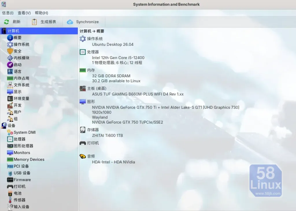Image resolution: width=296 pixels, height=211 pixels.
Task: Select the 环境变量 terminal icon
Action: [10, 99]
